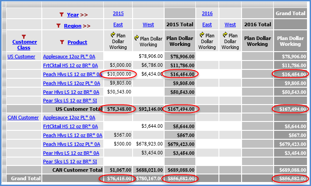The width and height of the screenshot is (311, 186).
Task: Open the US Customer row link
Action: pos(21,57)
